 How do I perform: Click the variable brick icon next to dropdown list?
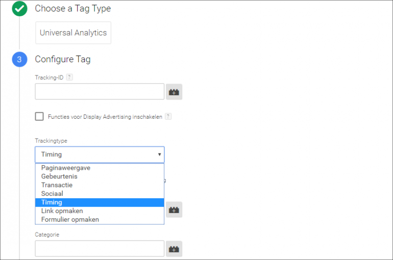[x=174, y=210]
